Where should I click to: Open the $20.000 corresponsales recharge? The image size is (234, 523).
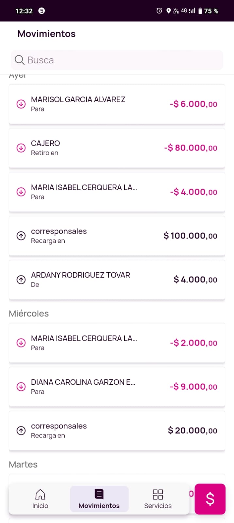point(117,430)
